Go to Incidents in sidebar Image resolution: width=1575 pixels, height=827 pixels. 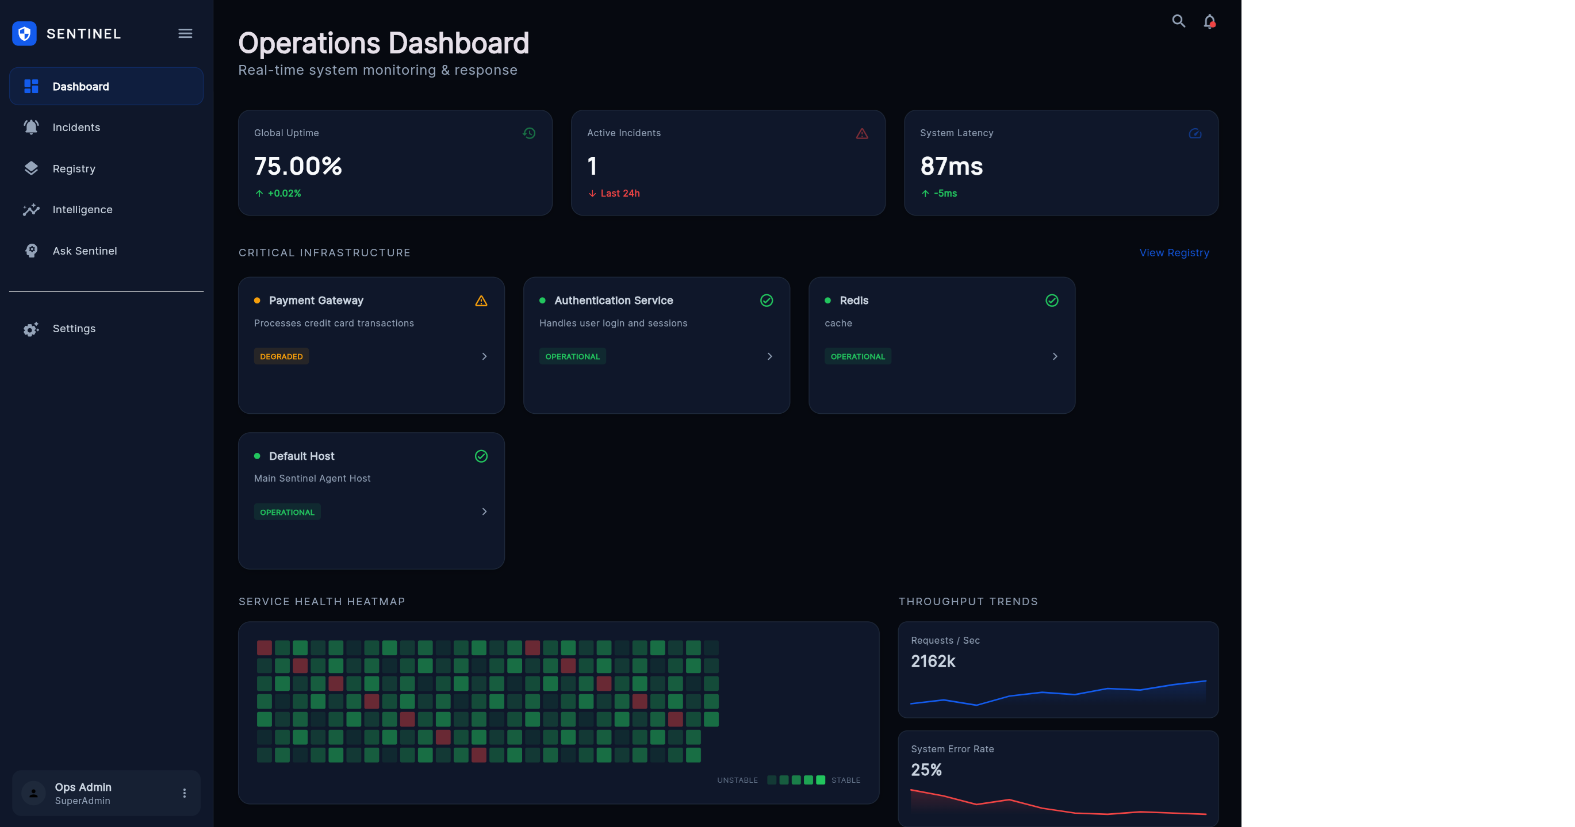pos(76,127)
